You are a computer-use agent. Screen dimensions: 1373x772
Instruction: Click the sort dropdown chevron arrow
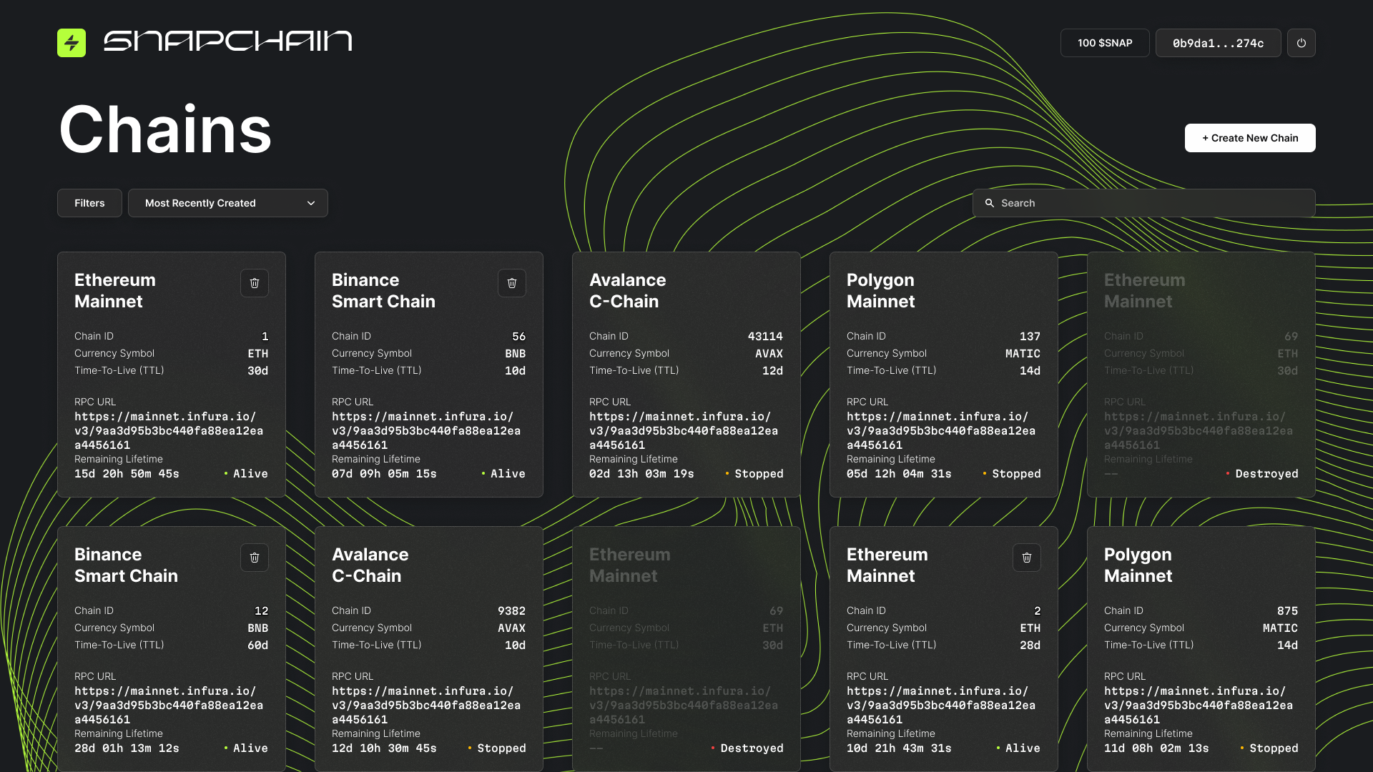311,203
